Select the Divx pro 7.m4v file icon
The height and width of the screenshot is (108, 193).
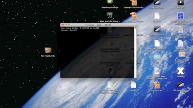(x=181, y=85)
